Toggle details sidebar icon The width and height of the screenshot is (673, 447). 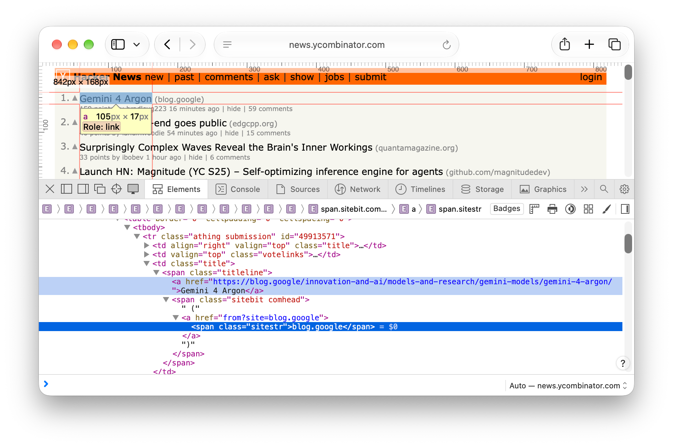625,209
